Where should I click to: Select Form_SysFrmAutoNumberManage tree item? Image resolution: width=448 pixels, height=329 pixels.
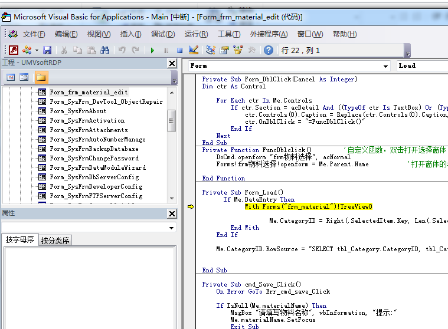(97, 139)
